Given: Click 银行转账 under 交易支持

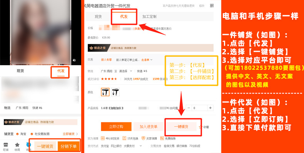Looking at the screenshot, I should click(x=182, y=146).
